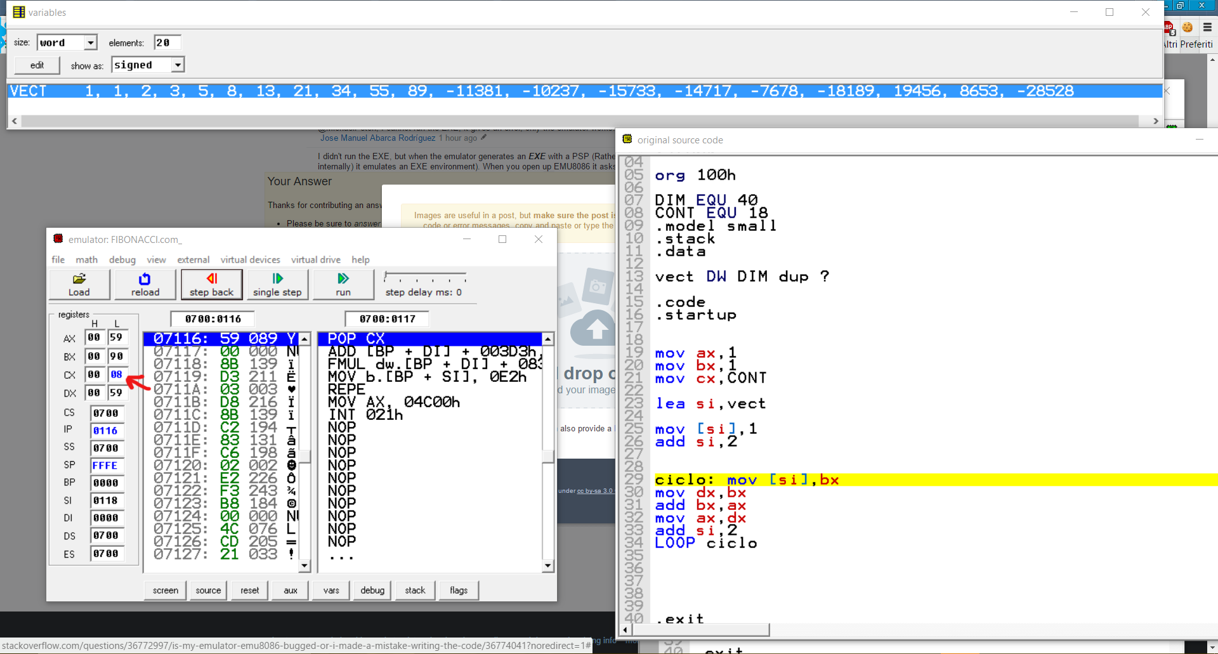
Task: Open the file menu in emulator
Action: [58, 259]
